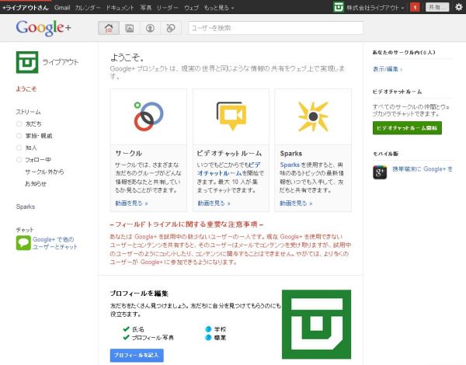Viewport: 466px width, 365px height.
Task: Focus the ユーザーを検索 search field
Action: pos(276,28)
